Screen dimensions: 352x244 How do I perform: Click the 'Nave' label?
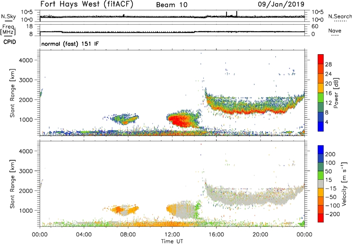[x=335, y=31]
